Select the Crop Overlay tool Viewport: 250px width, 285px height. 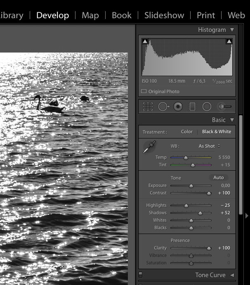click(148, 107)
